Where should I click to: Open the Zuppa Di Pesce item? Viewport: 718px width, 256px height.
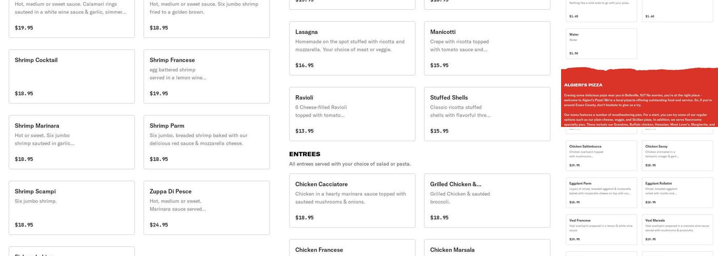[x=206, y=207]
